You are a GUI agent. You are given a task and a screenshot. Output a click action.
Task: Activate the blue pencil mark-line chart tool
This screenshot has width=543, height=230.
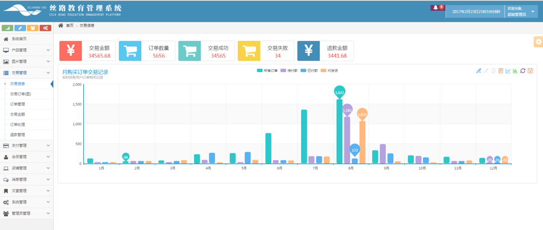[478, 71]
